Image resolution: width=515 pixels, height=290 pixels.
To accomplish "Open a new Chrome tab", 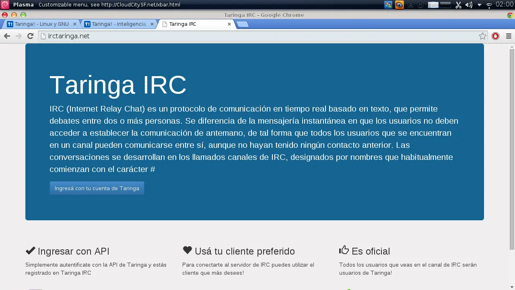I will (243, 24).
